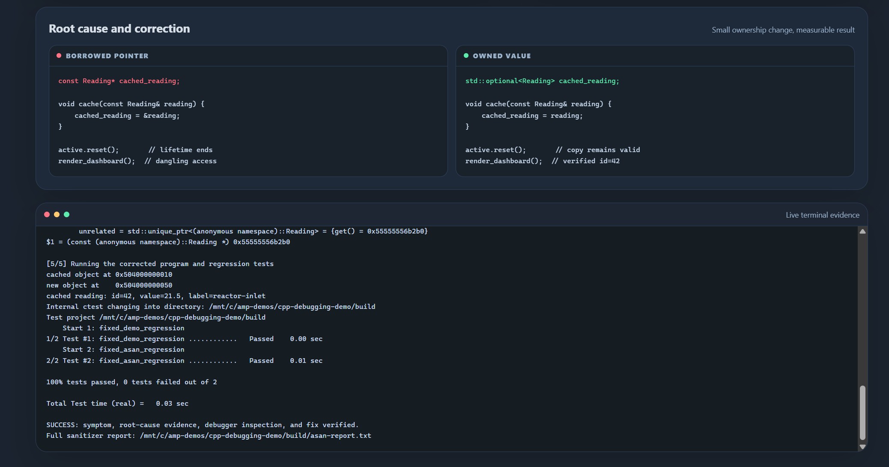Click "100% tests passed, 0 tests failed" line

pos(131,382)
